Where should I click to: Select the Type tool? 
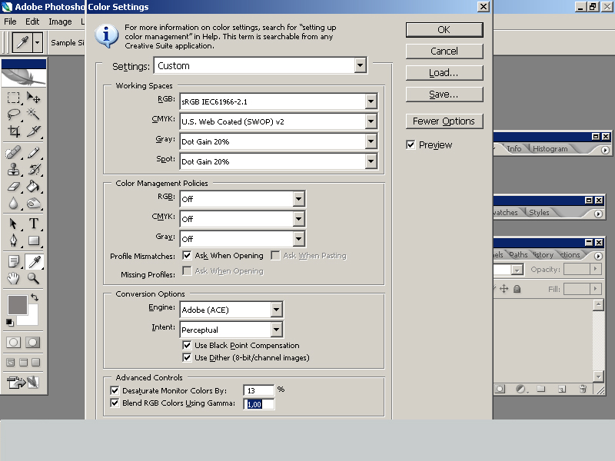(34, 224)
